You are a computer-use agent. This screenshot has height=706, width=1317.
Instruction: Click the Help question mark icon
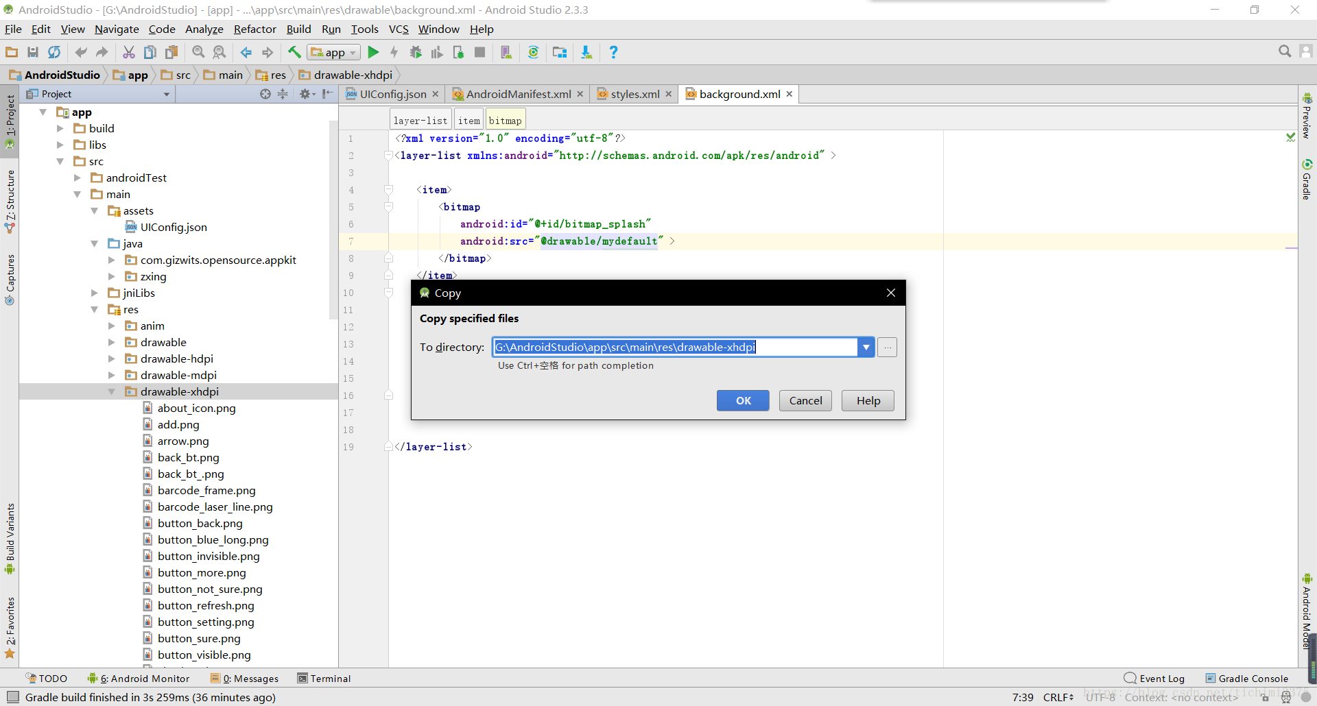click(x=613, y=52)
